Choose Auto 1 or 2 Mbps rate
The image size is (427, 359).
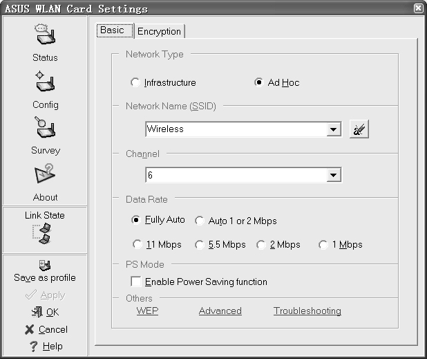[x=199, y=221]
